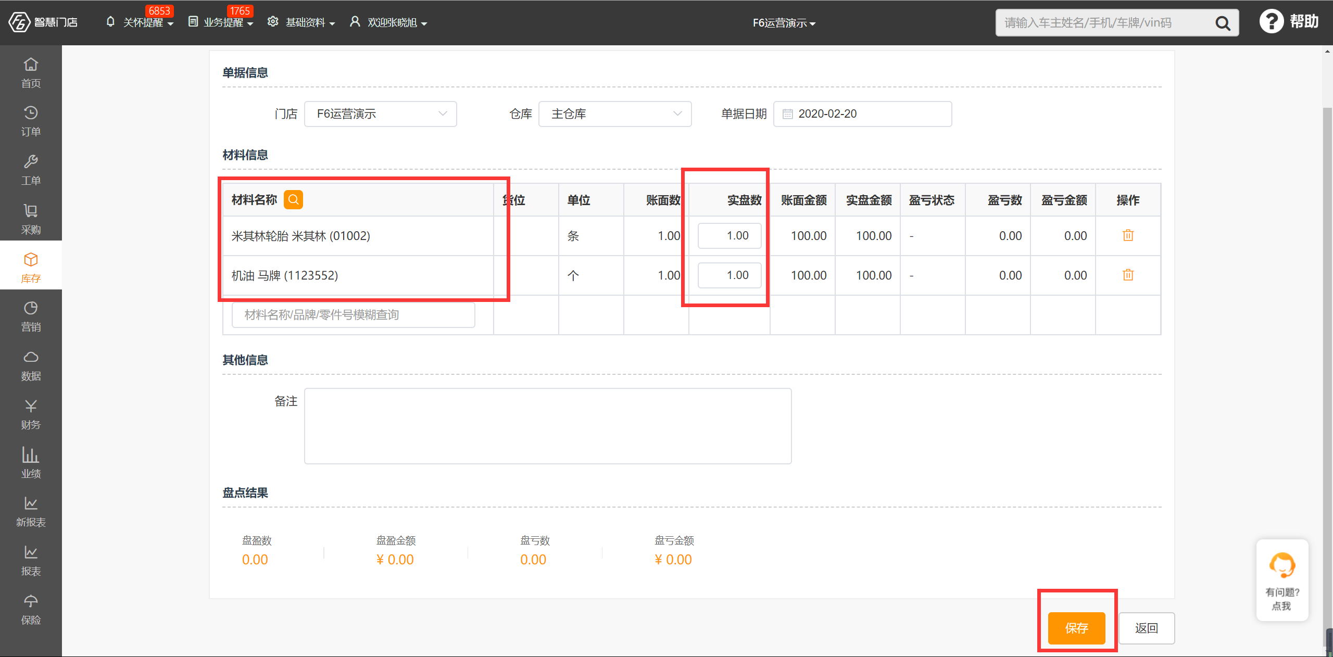Open the 工单 work order sidebar icon

[31, 170]
